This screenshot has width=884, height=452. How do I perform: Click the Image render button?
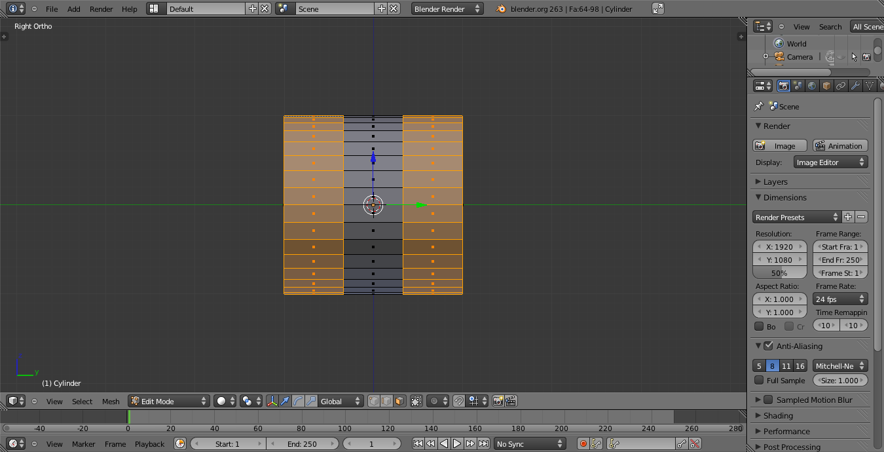pos(780,145)
